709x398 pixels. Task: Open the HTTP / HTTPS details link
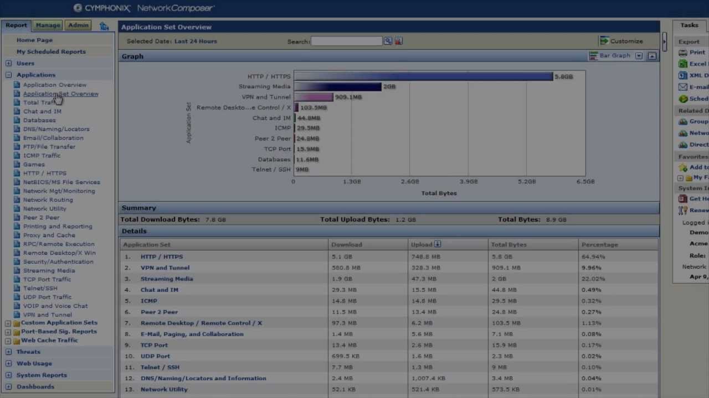pyautogui.click(x=162, y=256)
